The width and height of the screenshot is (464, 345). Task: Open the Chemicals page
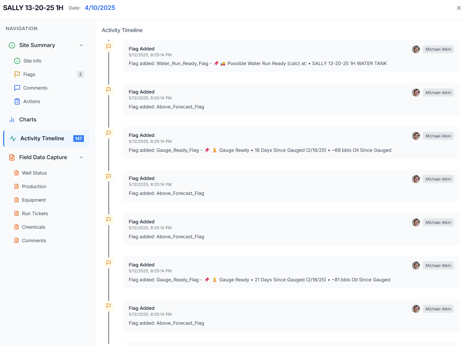(x=34, y=227)
